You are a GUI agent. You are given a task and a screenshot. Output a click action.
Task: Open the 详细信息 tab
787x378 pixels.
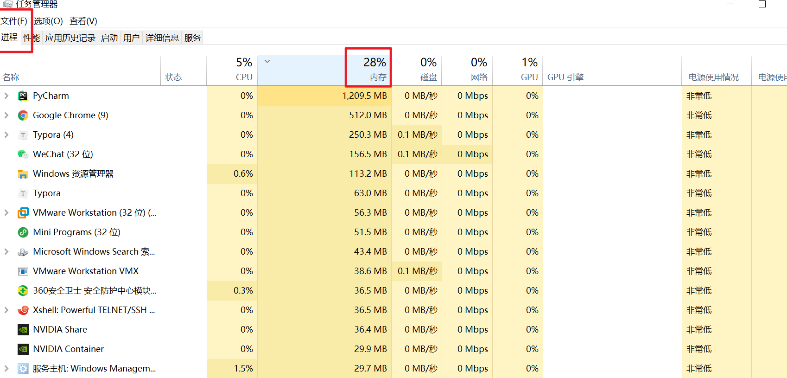click(162, 38)
